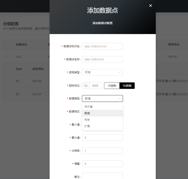
Task: Click the Type column header
Action: click(x=19, y=69)
